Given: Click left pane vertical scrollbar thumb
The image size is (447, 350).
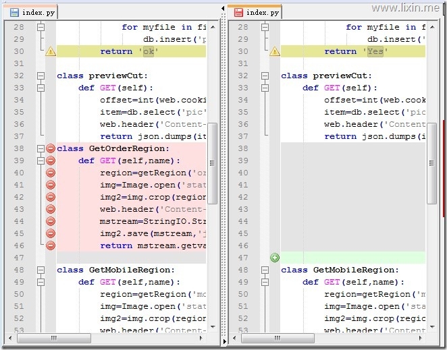Looking at the screenshot, I should point(212,163).
